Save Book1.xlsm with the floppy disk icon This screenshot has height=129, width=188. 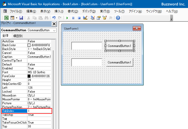point(21,18)
